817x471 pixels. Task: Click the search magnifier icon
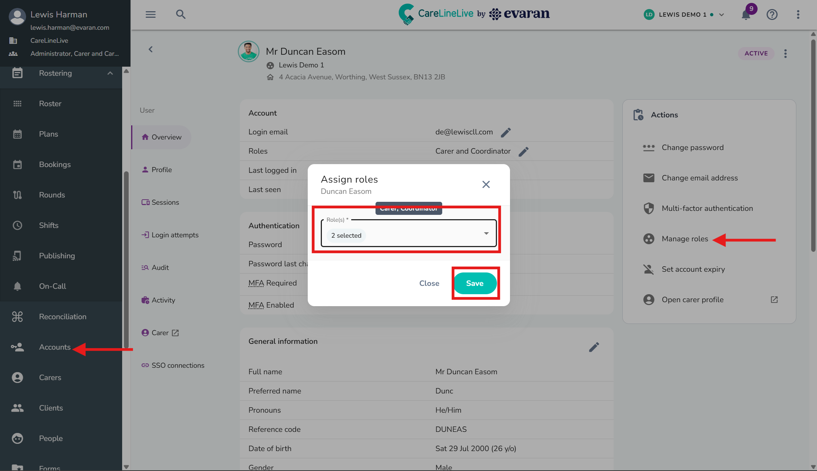tap(181, 14)
